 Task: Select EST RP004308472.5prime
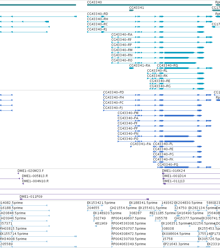tap(128, 234)
